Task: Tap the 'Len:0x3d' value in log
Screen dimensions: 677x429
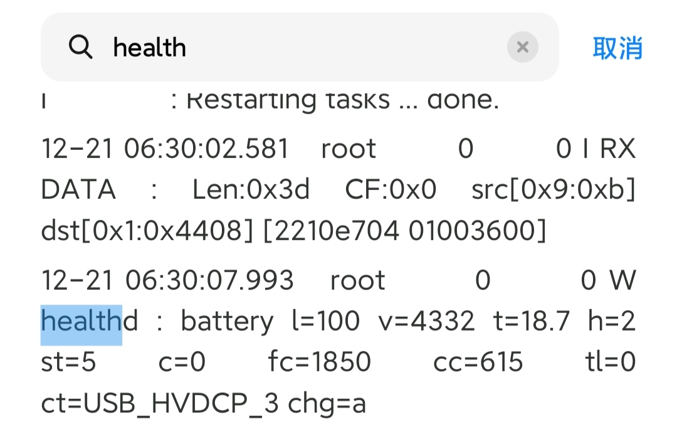Action: tap(251, 189)
